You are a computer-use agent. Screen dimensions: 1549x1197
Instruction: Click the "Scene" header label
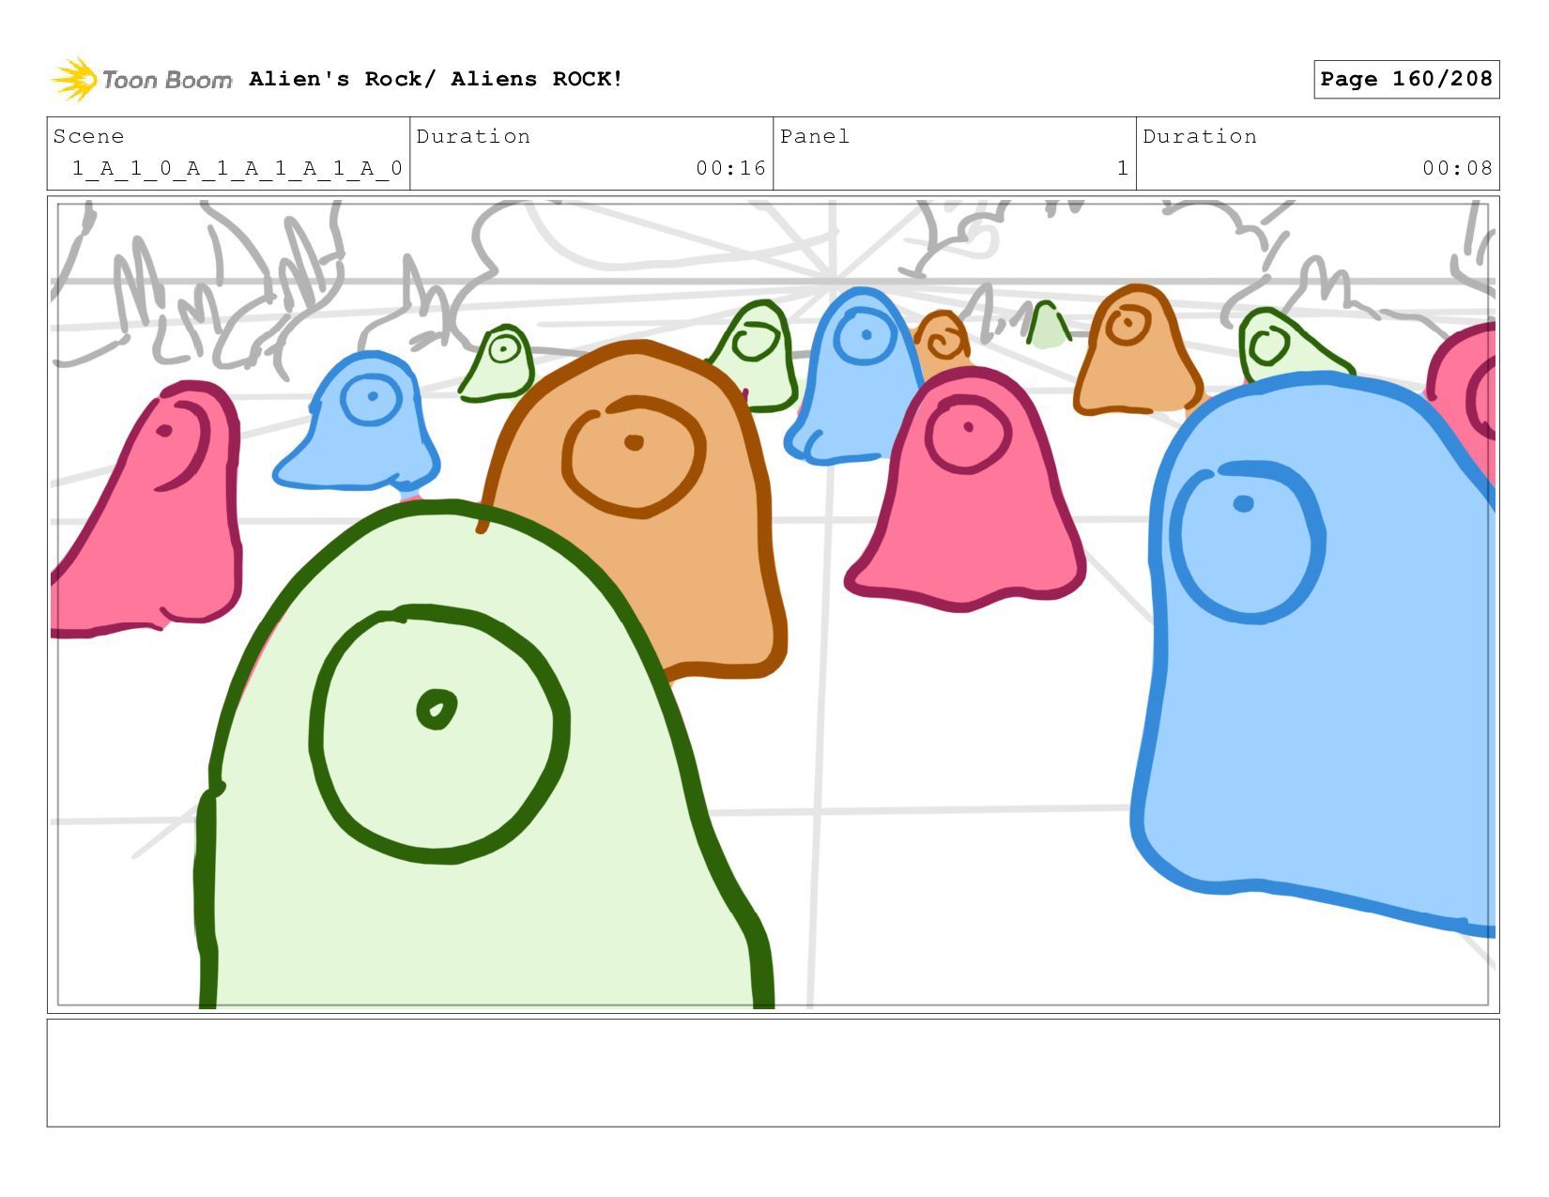(88, 136)
